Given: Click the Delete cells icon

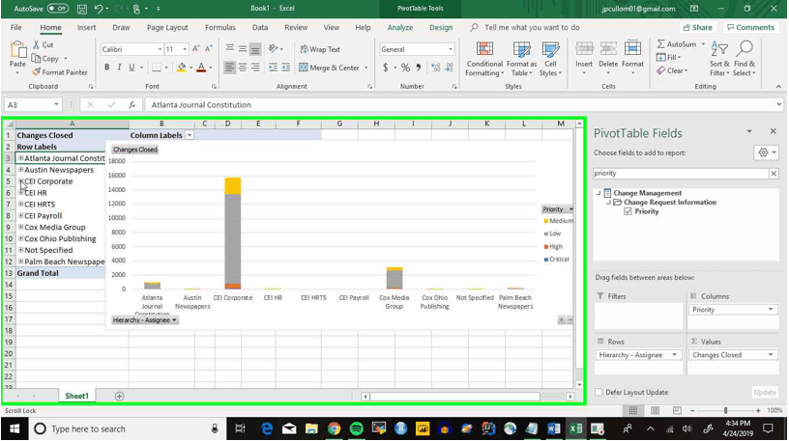Looking at the screenshot, I should (x=608, y=50).
